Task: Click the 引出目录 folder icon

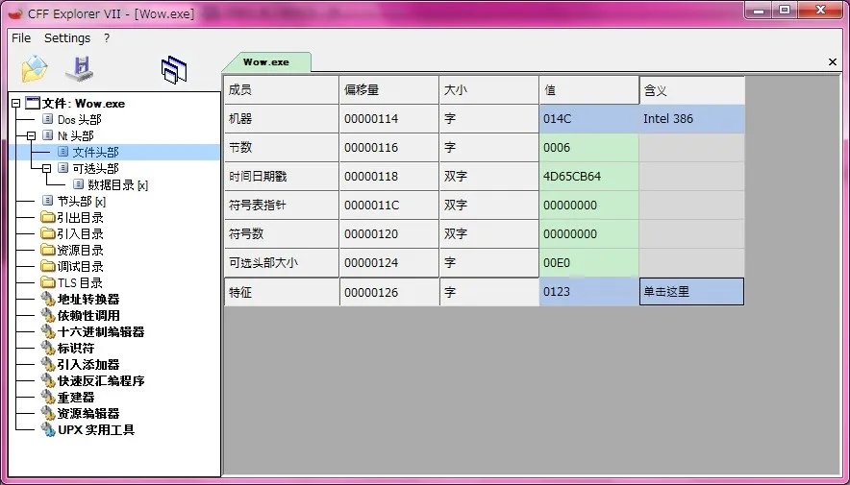Action: (48, 218)
